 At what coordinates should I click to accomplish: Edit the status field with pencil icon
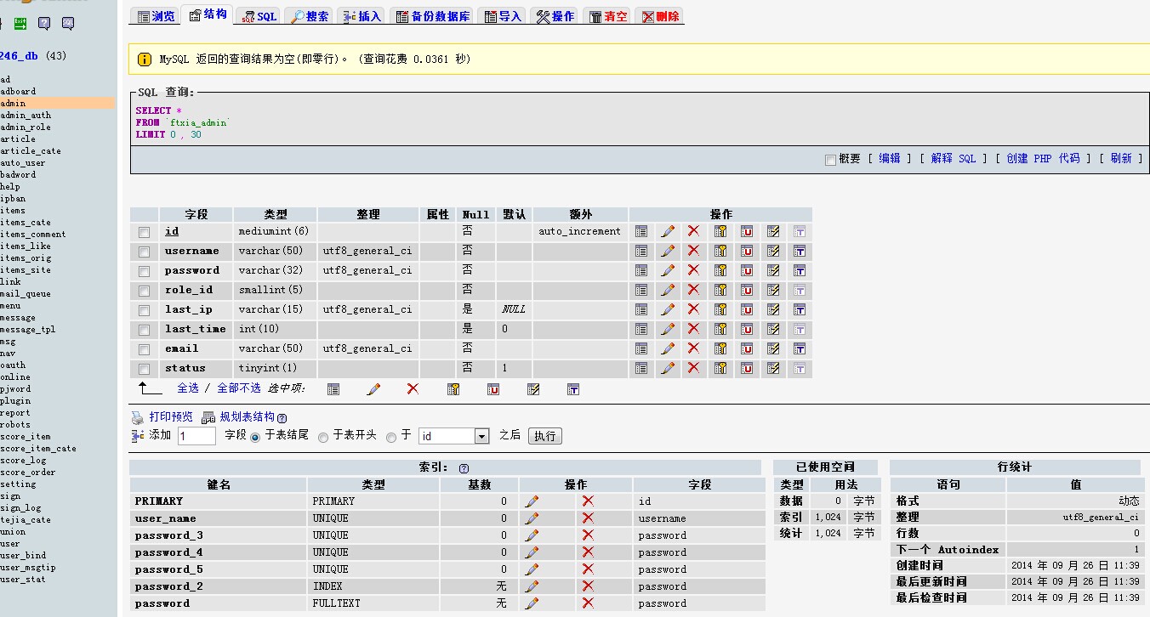pyautogui.click(x=668, y=368)
